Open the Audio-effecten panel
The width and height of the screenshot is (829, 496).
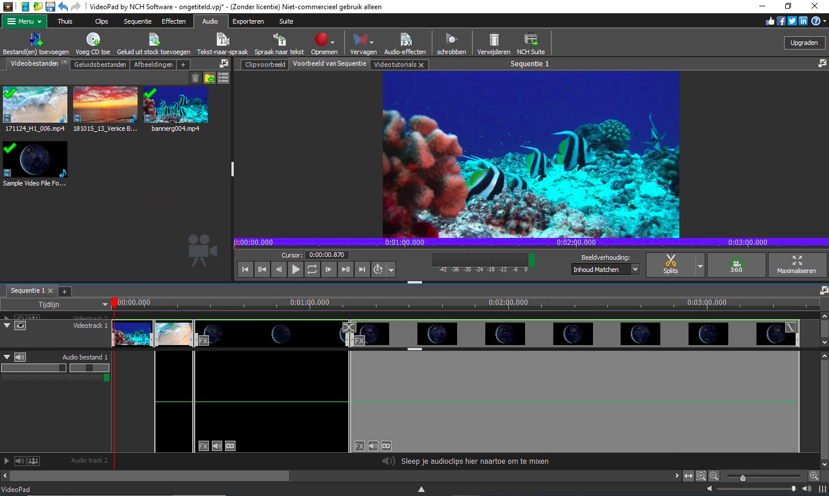pyautogui.click(x=405, y=42)
